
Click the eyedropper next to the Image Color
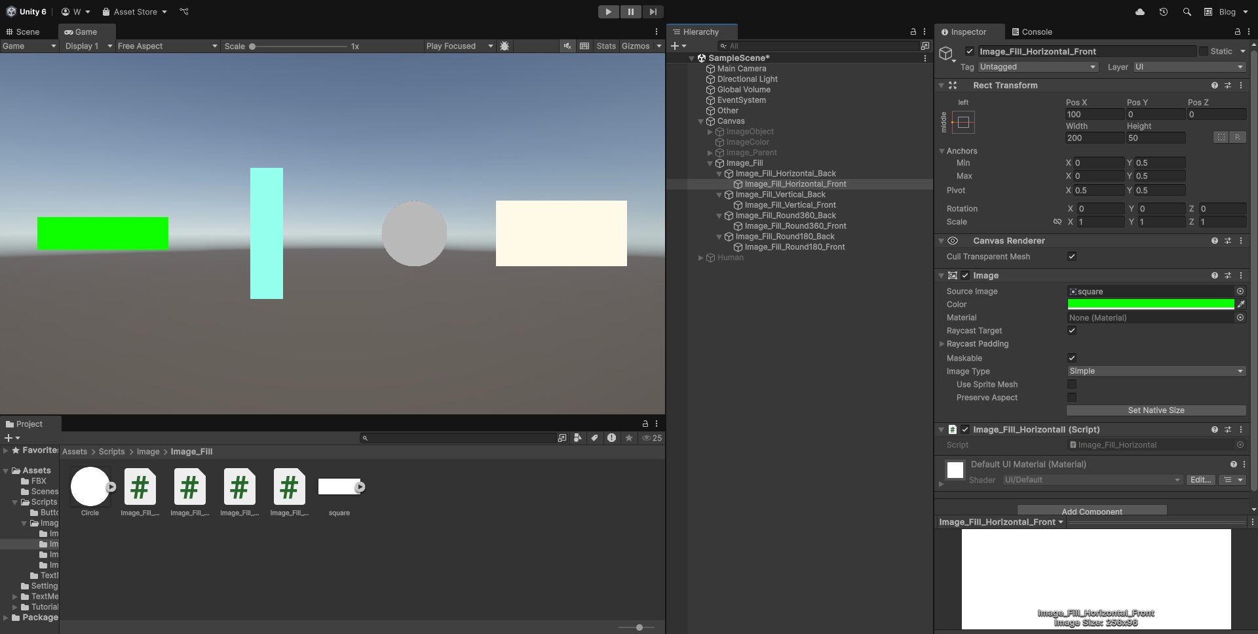coord(1242,304)
